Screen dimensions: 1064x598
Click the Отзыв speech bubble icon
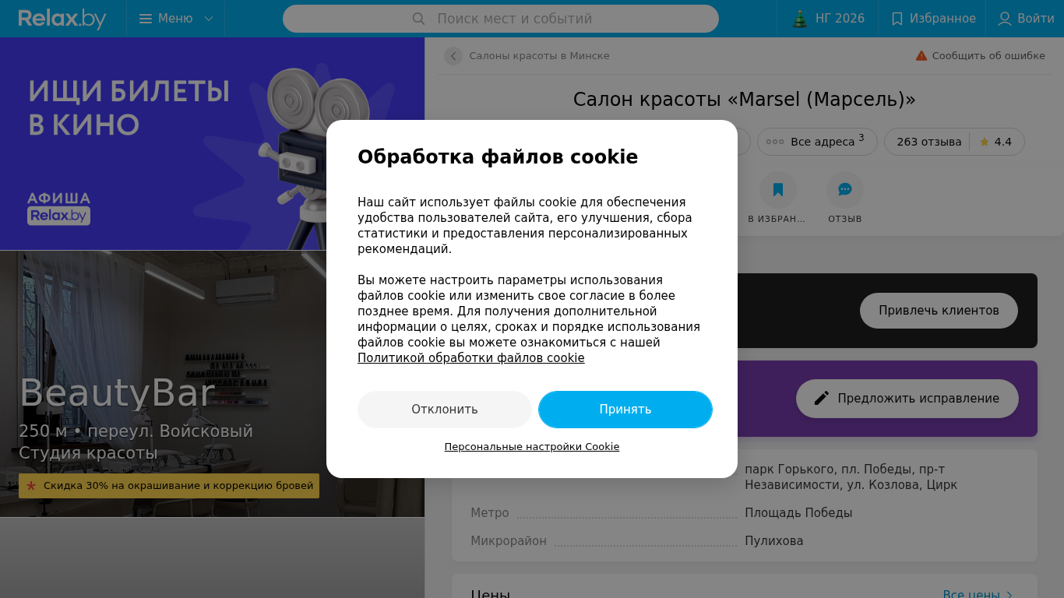[845, 190]
